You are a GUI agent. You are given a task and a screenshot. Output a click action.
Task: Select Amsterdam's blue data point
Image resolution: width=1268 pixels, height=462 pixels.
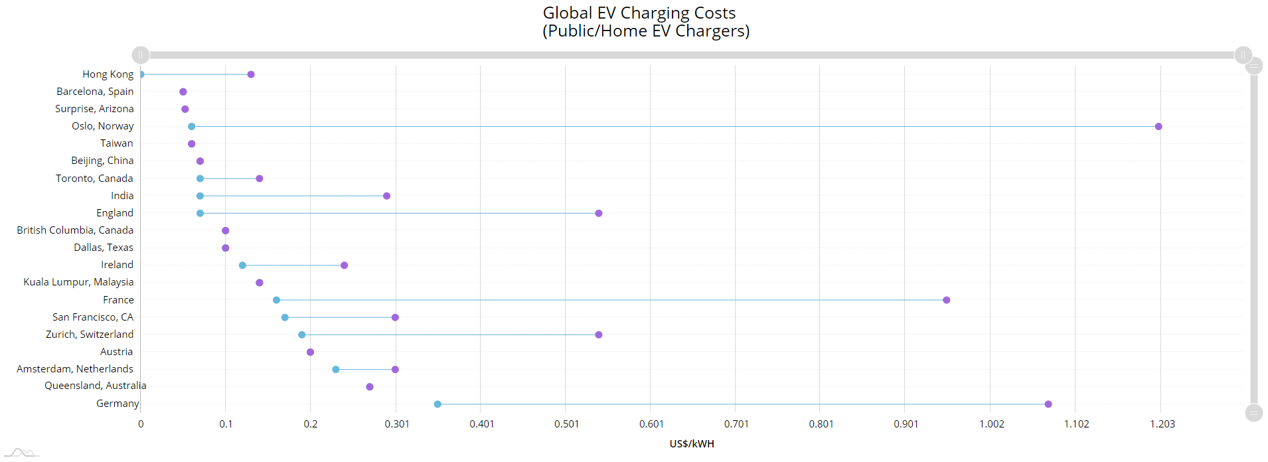click(336, 369)
